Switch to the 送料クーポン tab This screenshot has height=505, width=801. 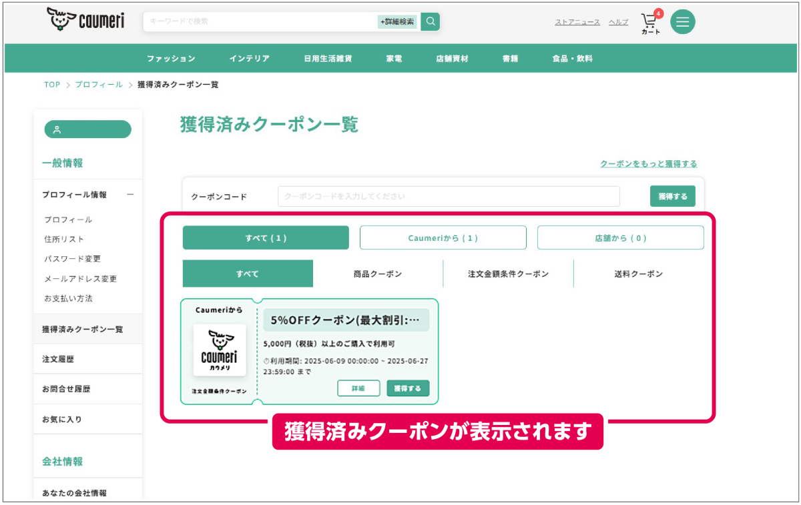[x=638, y=274]
